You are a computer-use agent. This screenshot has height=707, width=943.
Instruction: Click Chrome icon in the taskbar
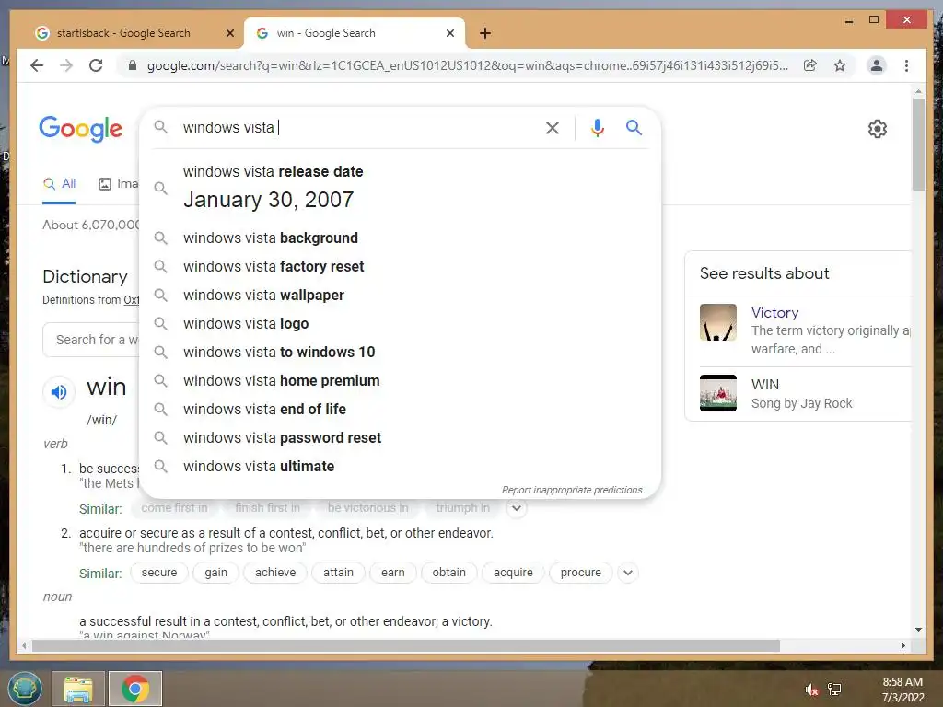[x=135, y=689]
